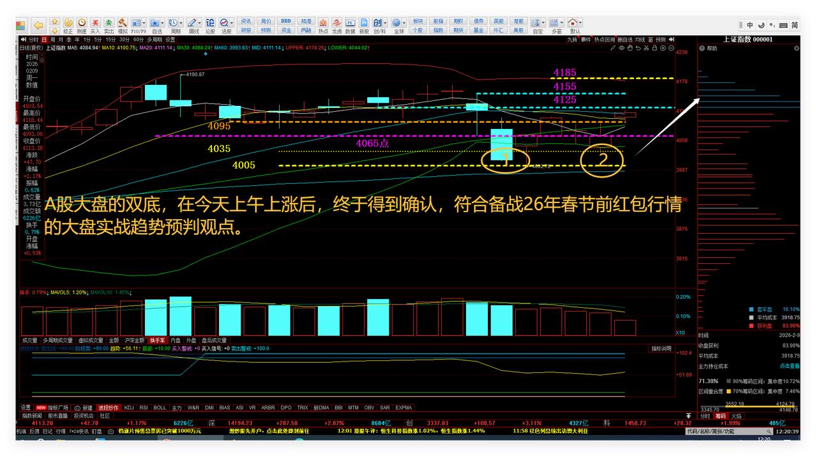
Task: Toggle the 预测 forecast button
Action: pyautogui.click(x=660, y=40)
